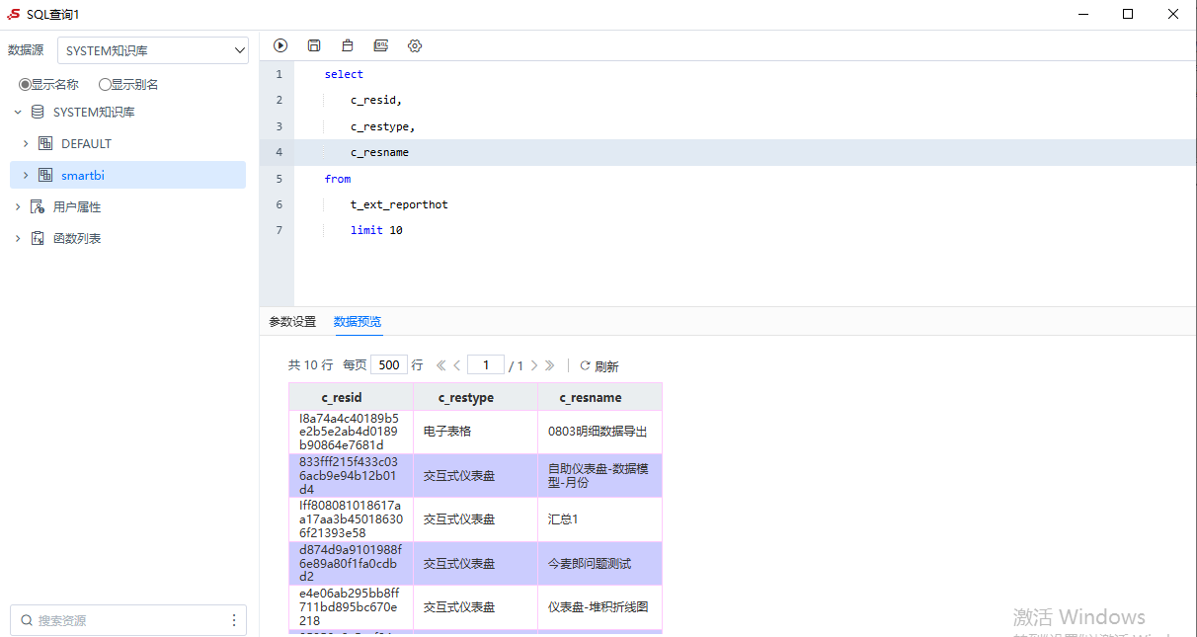Maximize the SQL查询1 window

click(x=1128, y=14)
